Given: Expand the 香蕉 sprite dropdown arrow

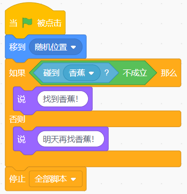Looking at the screenshot, I should point(91,73).
